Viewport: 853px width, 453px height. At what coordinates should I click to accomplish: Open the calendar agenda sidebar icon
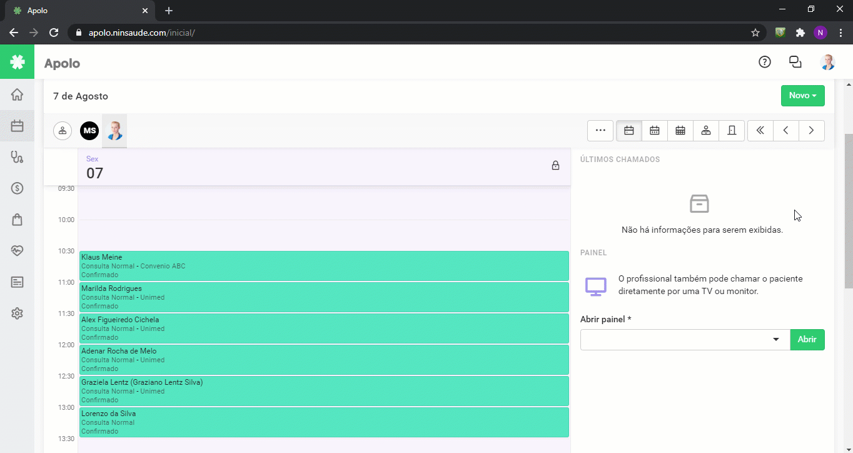[17, 126]
